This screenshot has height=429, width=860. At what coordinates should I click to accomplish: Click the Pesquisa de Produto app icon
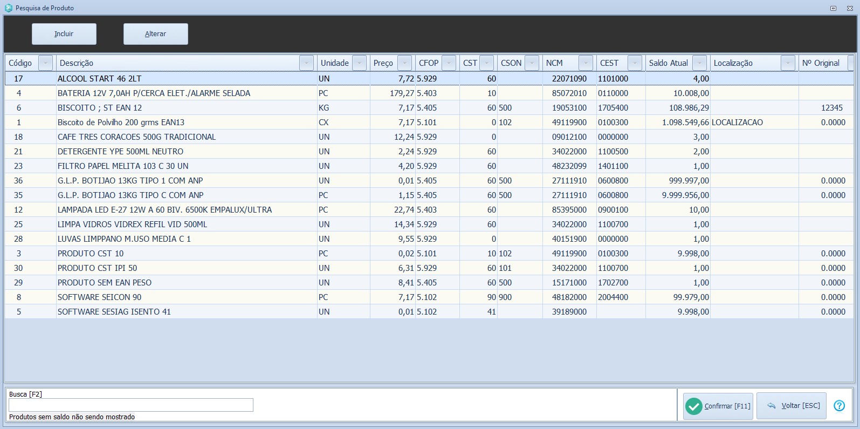pyautogui.click(x=8, y=8)
